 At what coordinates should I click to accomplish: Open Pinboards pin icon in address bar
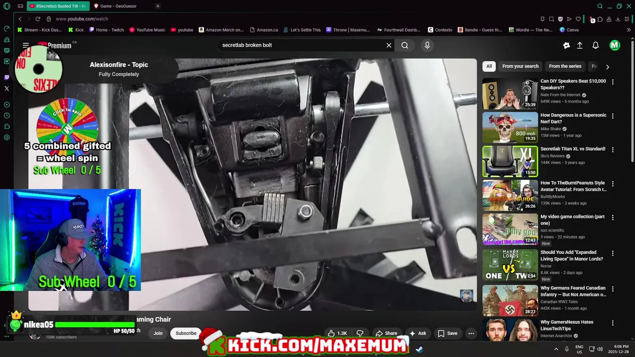[x=542, y=19]
